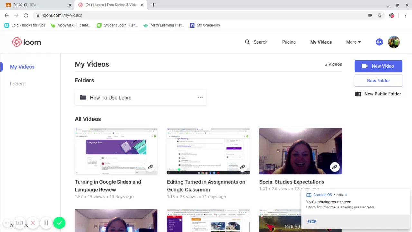Viewport: 412px width, 232px height.
Task: Copy link for Turning in Google Slides video
Action: pyautogui.click(x=150, y=167)
